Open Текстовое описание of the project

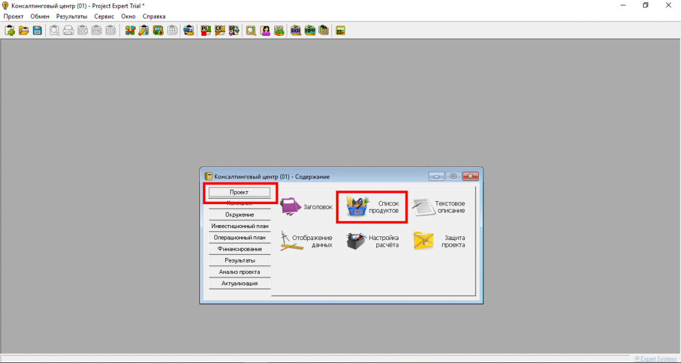438,207
